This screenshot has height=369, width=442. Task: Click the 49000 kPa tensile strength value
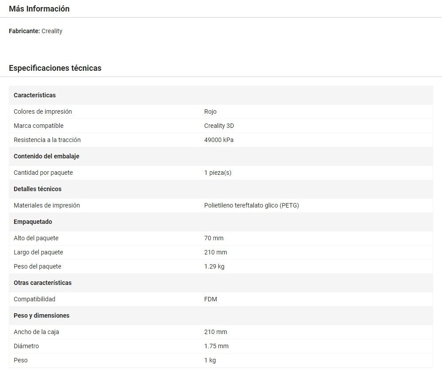click(x=219, y=140)
